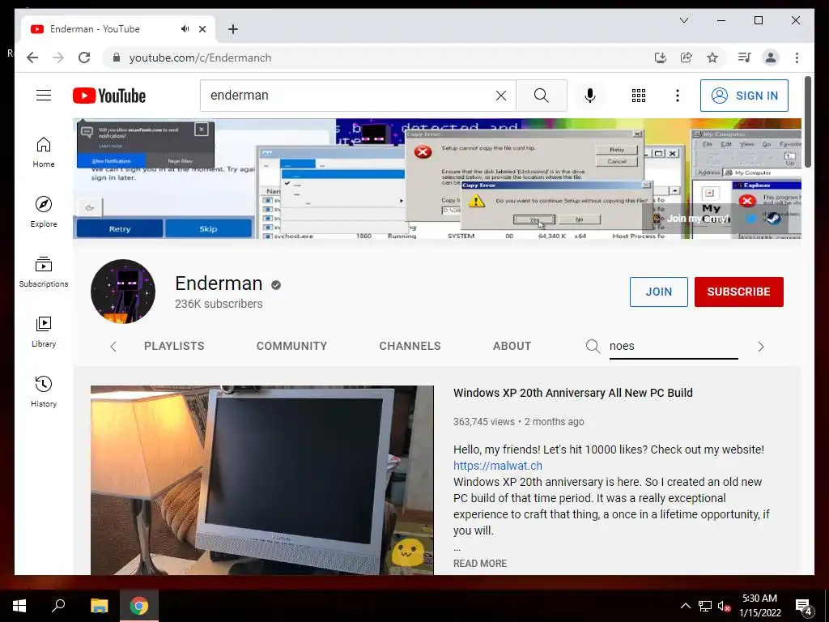Viewport: 829px width, 622px height.
Task: Open the YouTube hamburger guide menu
Action: pos(44,96)
